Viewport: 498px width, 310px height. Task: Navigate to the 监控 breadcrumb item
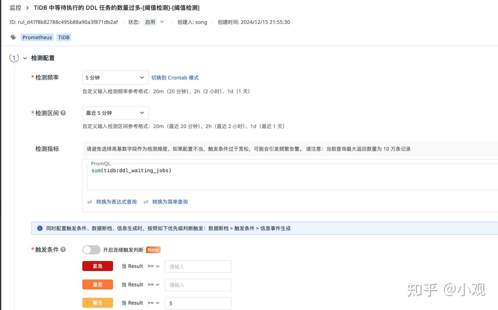click(15, 8)
